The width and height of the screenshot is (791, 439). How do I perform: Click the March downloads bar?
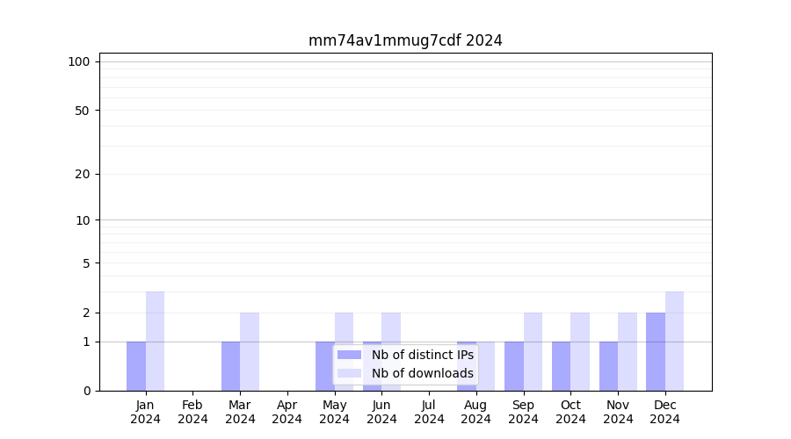250,351
